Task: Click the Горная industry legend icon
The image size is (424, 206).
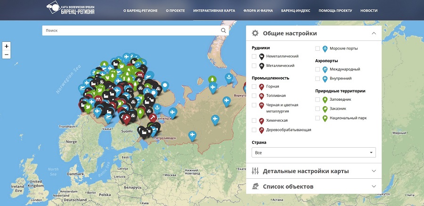Action: 261,87
